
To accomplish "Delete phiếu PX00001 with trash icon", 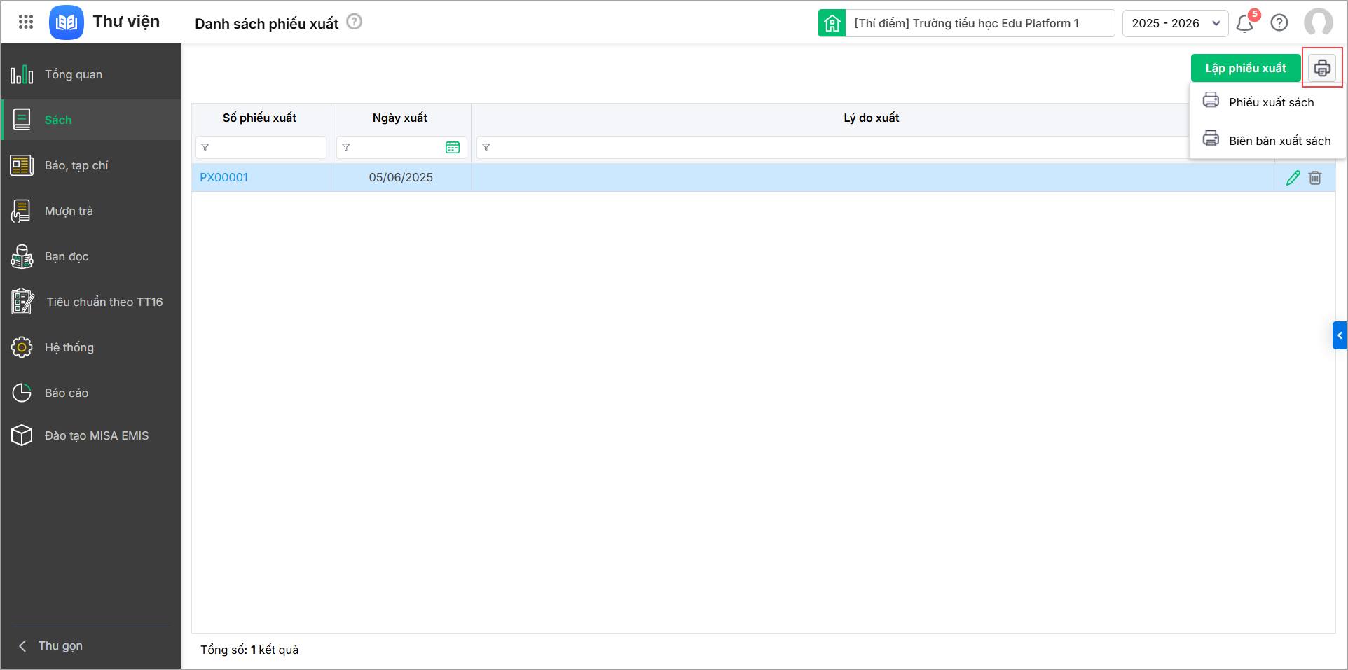I will [1315, 178].
